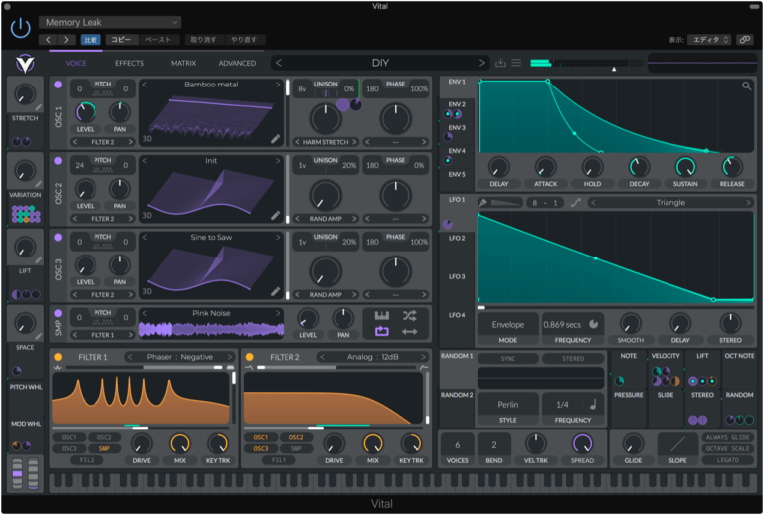
Task: Click the Vital logo icon
Action: [23, 63]
